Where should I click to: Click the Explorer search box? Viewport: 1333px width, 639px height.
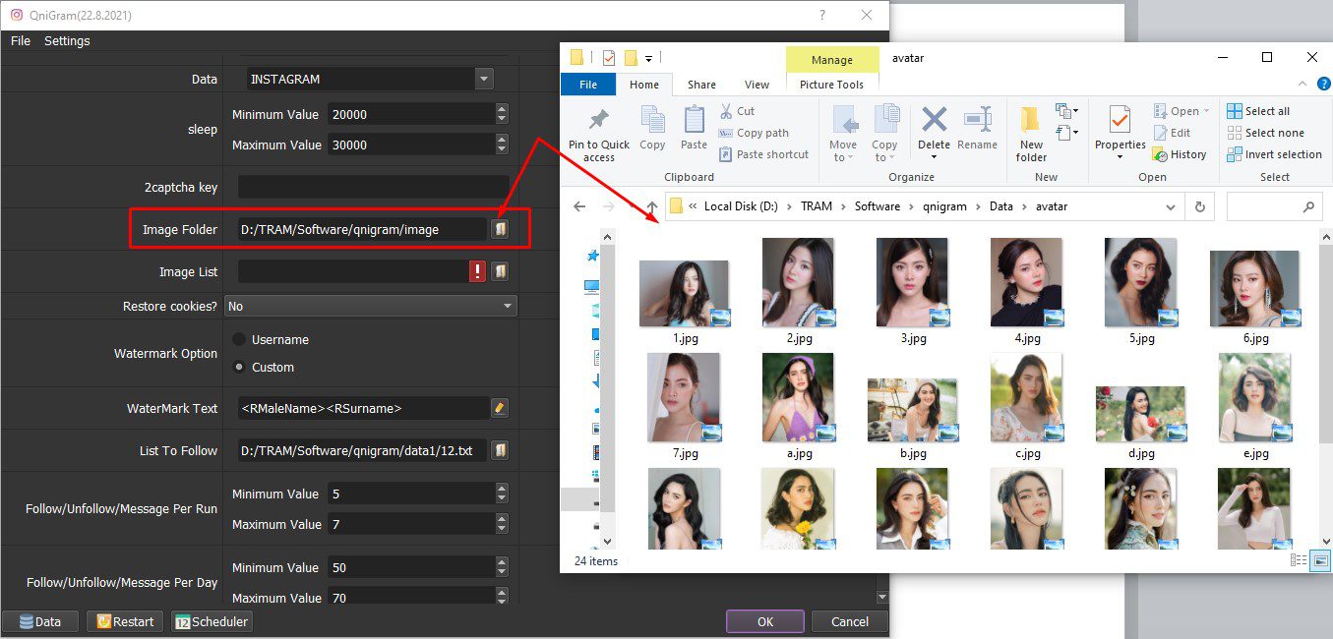tap(1274, 207)
